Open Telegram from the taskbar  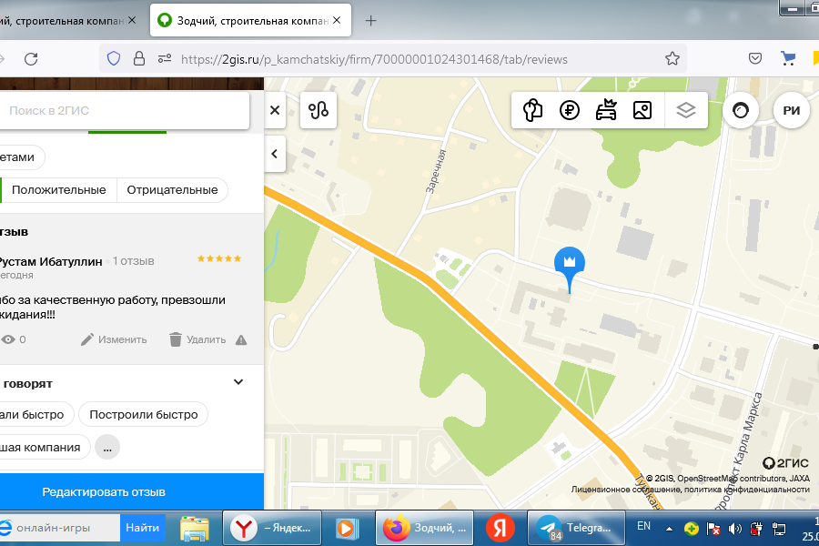pyautogui.click(x=577, y=528)
